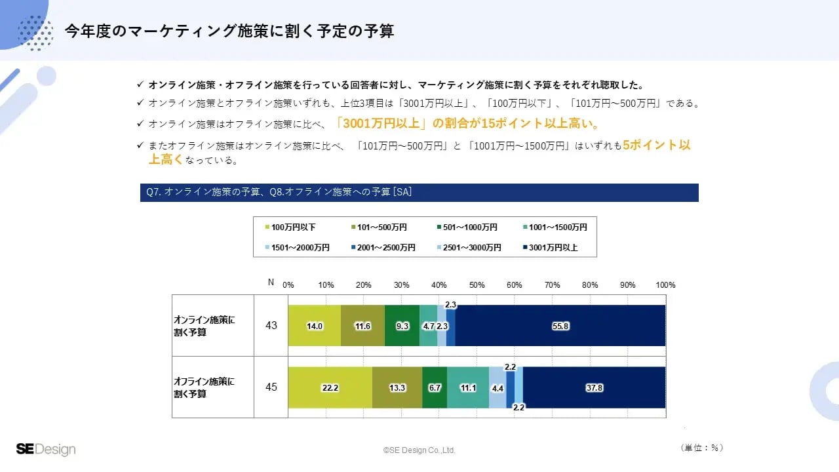Click the 11.1 segment in the offline bar
Screen dimensions: 839x472
tap(469, 387)
